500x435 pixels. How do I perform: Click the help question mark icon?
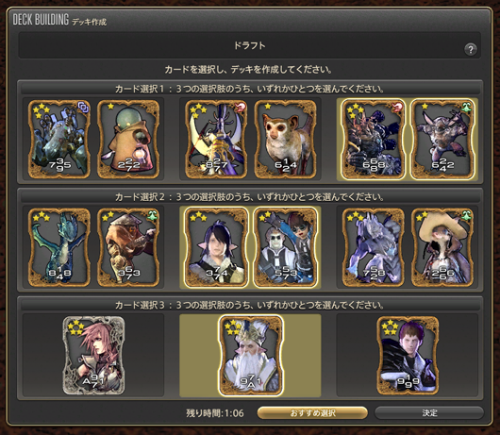[471, 49]
